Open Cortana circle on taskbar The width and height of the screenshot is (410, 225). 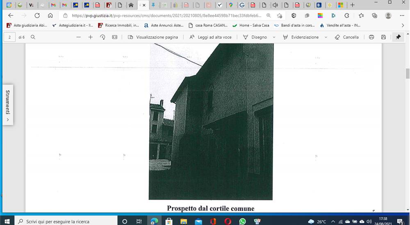(125, 221)
